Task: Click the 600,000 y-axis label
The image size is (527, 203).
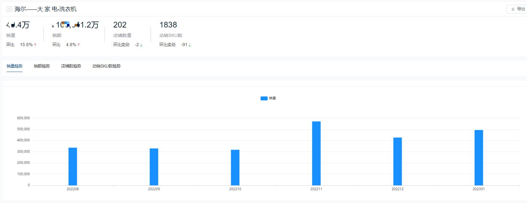Action: 23,118
